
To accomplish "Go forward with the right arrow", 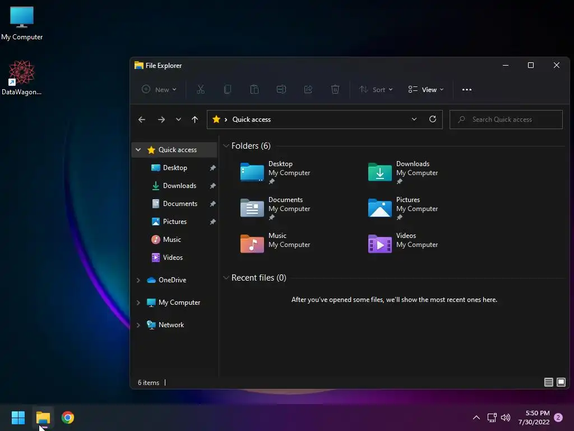I will (161, 120).
